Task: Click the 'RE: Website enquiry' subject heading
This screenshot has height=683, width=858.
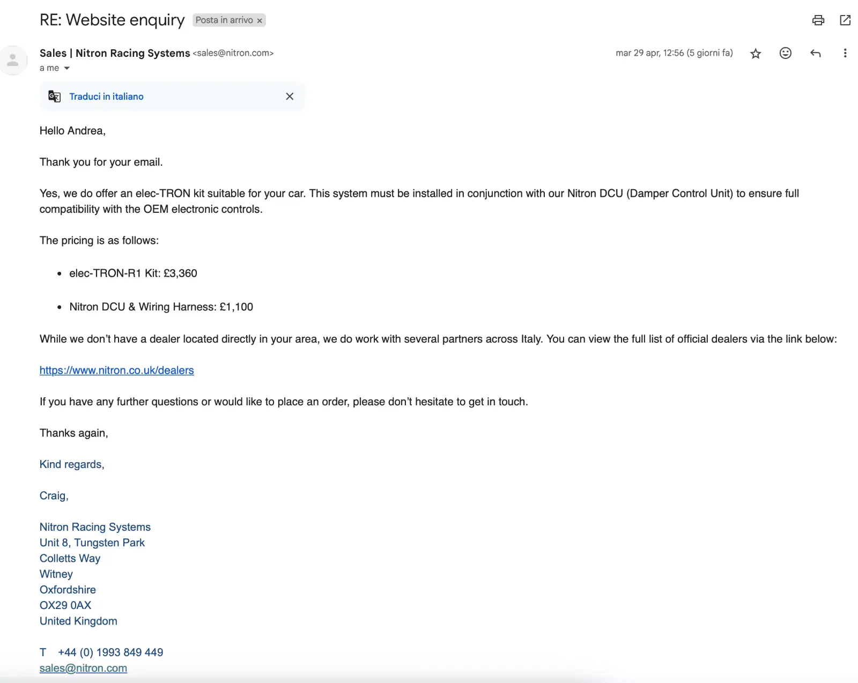Action: click(x=112, y=20)
